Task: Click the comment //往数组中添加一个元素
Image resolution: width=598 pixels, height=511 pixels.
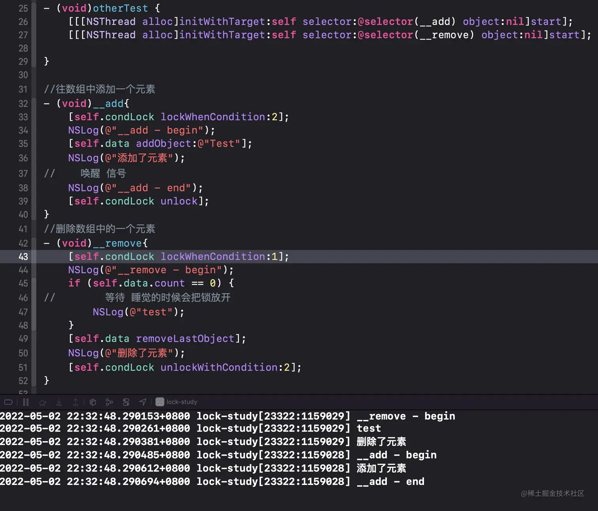Action: coord(100,89)
